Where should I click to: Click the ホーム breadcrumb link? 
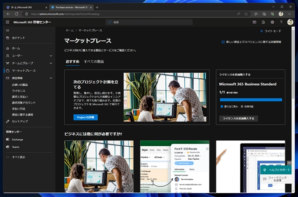[x=69, y=30]
